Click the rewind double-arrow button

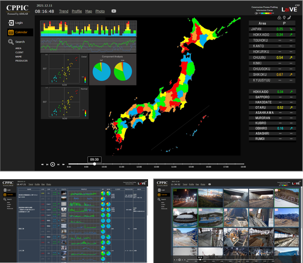coord(42,164)
